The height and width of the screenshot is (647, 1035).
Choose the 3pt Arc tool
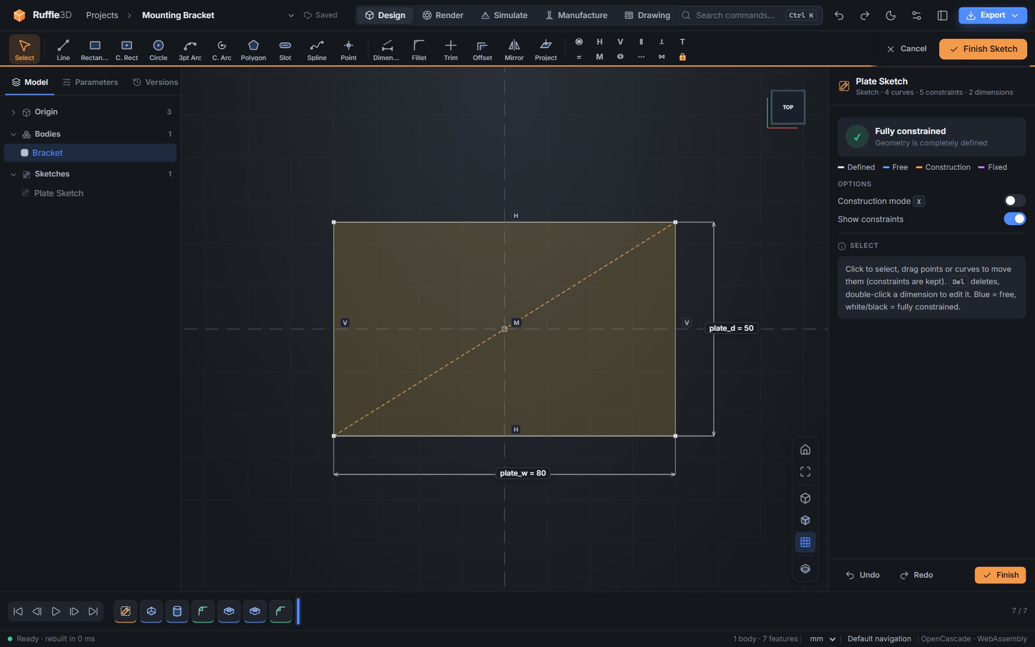pyautogui.click(x=190, y=49)
